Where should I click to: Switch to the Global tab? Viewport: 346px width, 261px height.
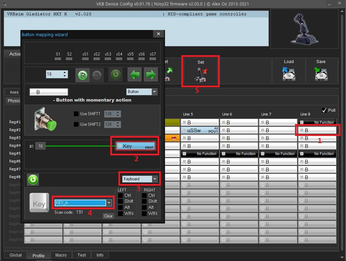[15, 255]
